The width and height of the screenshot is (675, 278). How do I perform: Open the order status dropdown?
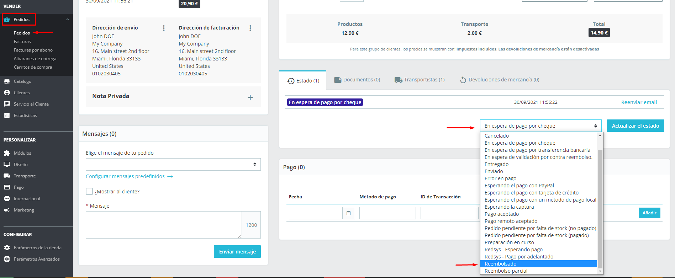click(x=540, y=126)
